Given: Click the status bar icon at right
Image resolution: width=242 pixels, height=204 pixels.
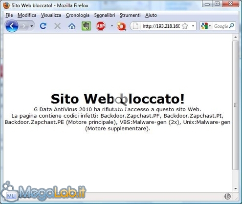Looking at the screenshot, I should (228, 196).
